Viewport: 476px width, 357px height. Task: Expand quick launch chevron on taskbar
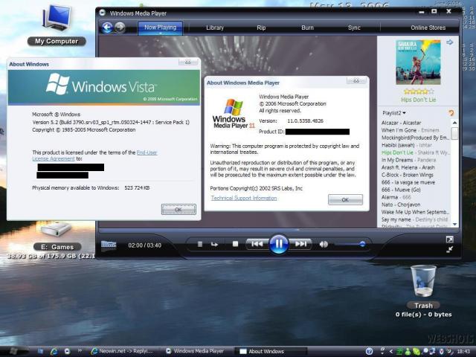coord(80,350)
